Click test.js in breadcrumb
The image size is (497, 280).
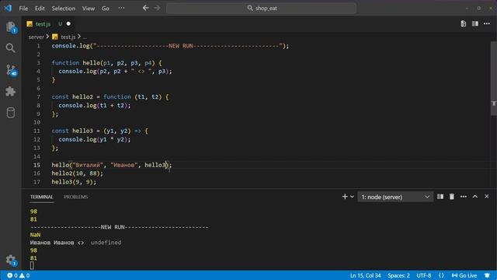[x=68, y=37]
